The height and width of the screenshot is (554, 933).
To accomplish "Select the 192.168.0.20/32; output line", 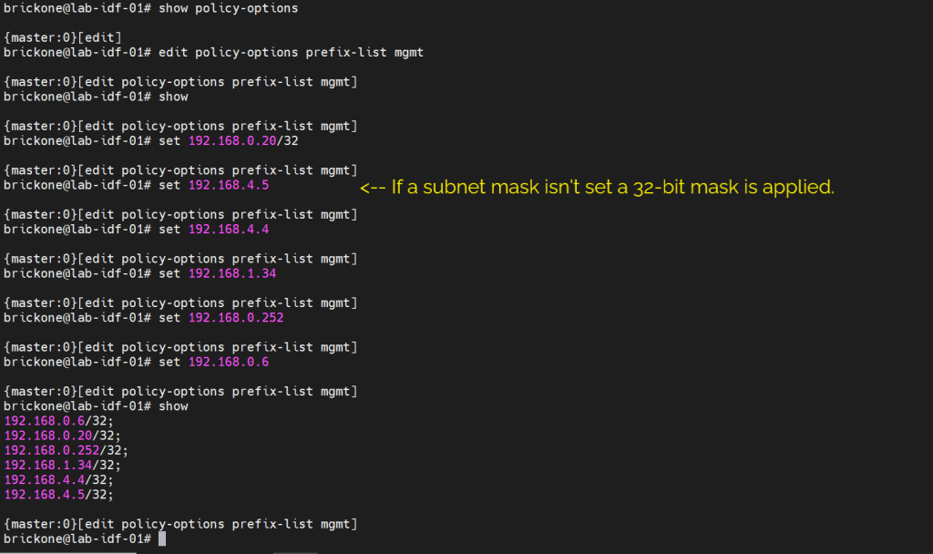I will click(63, 436).
